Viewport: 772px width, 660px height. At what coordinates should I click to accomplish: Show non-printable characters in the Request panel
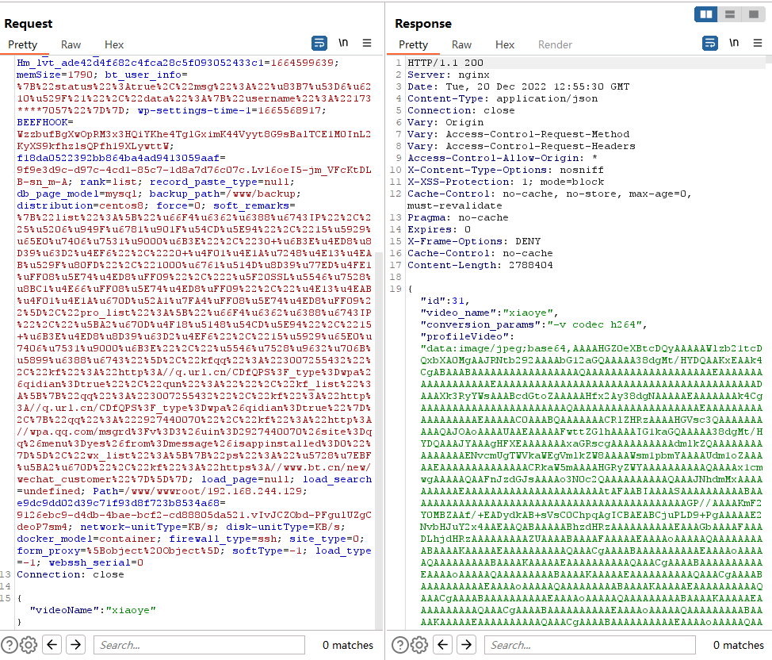pyautogui.click(x=343, y=43)
